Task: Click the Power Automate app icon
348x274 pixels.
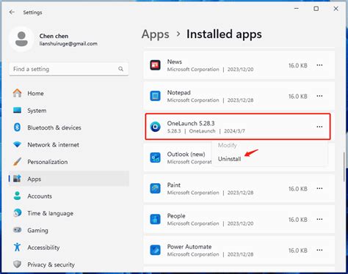Action: [155, 250]
